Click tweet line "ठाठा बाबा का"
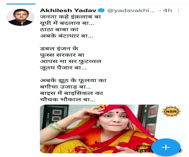 pyautogui.click(x=59, y=30)
